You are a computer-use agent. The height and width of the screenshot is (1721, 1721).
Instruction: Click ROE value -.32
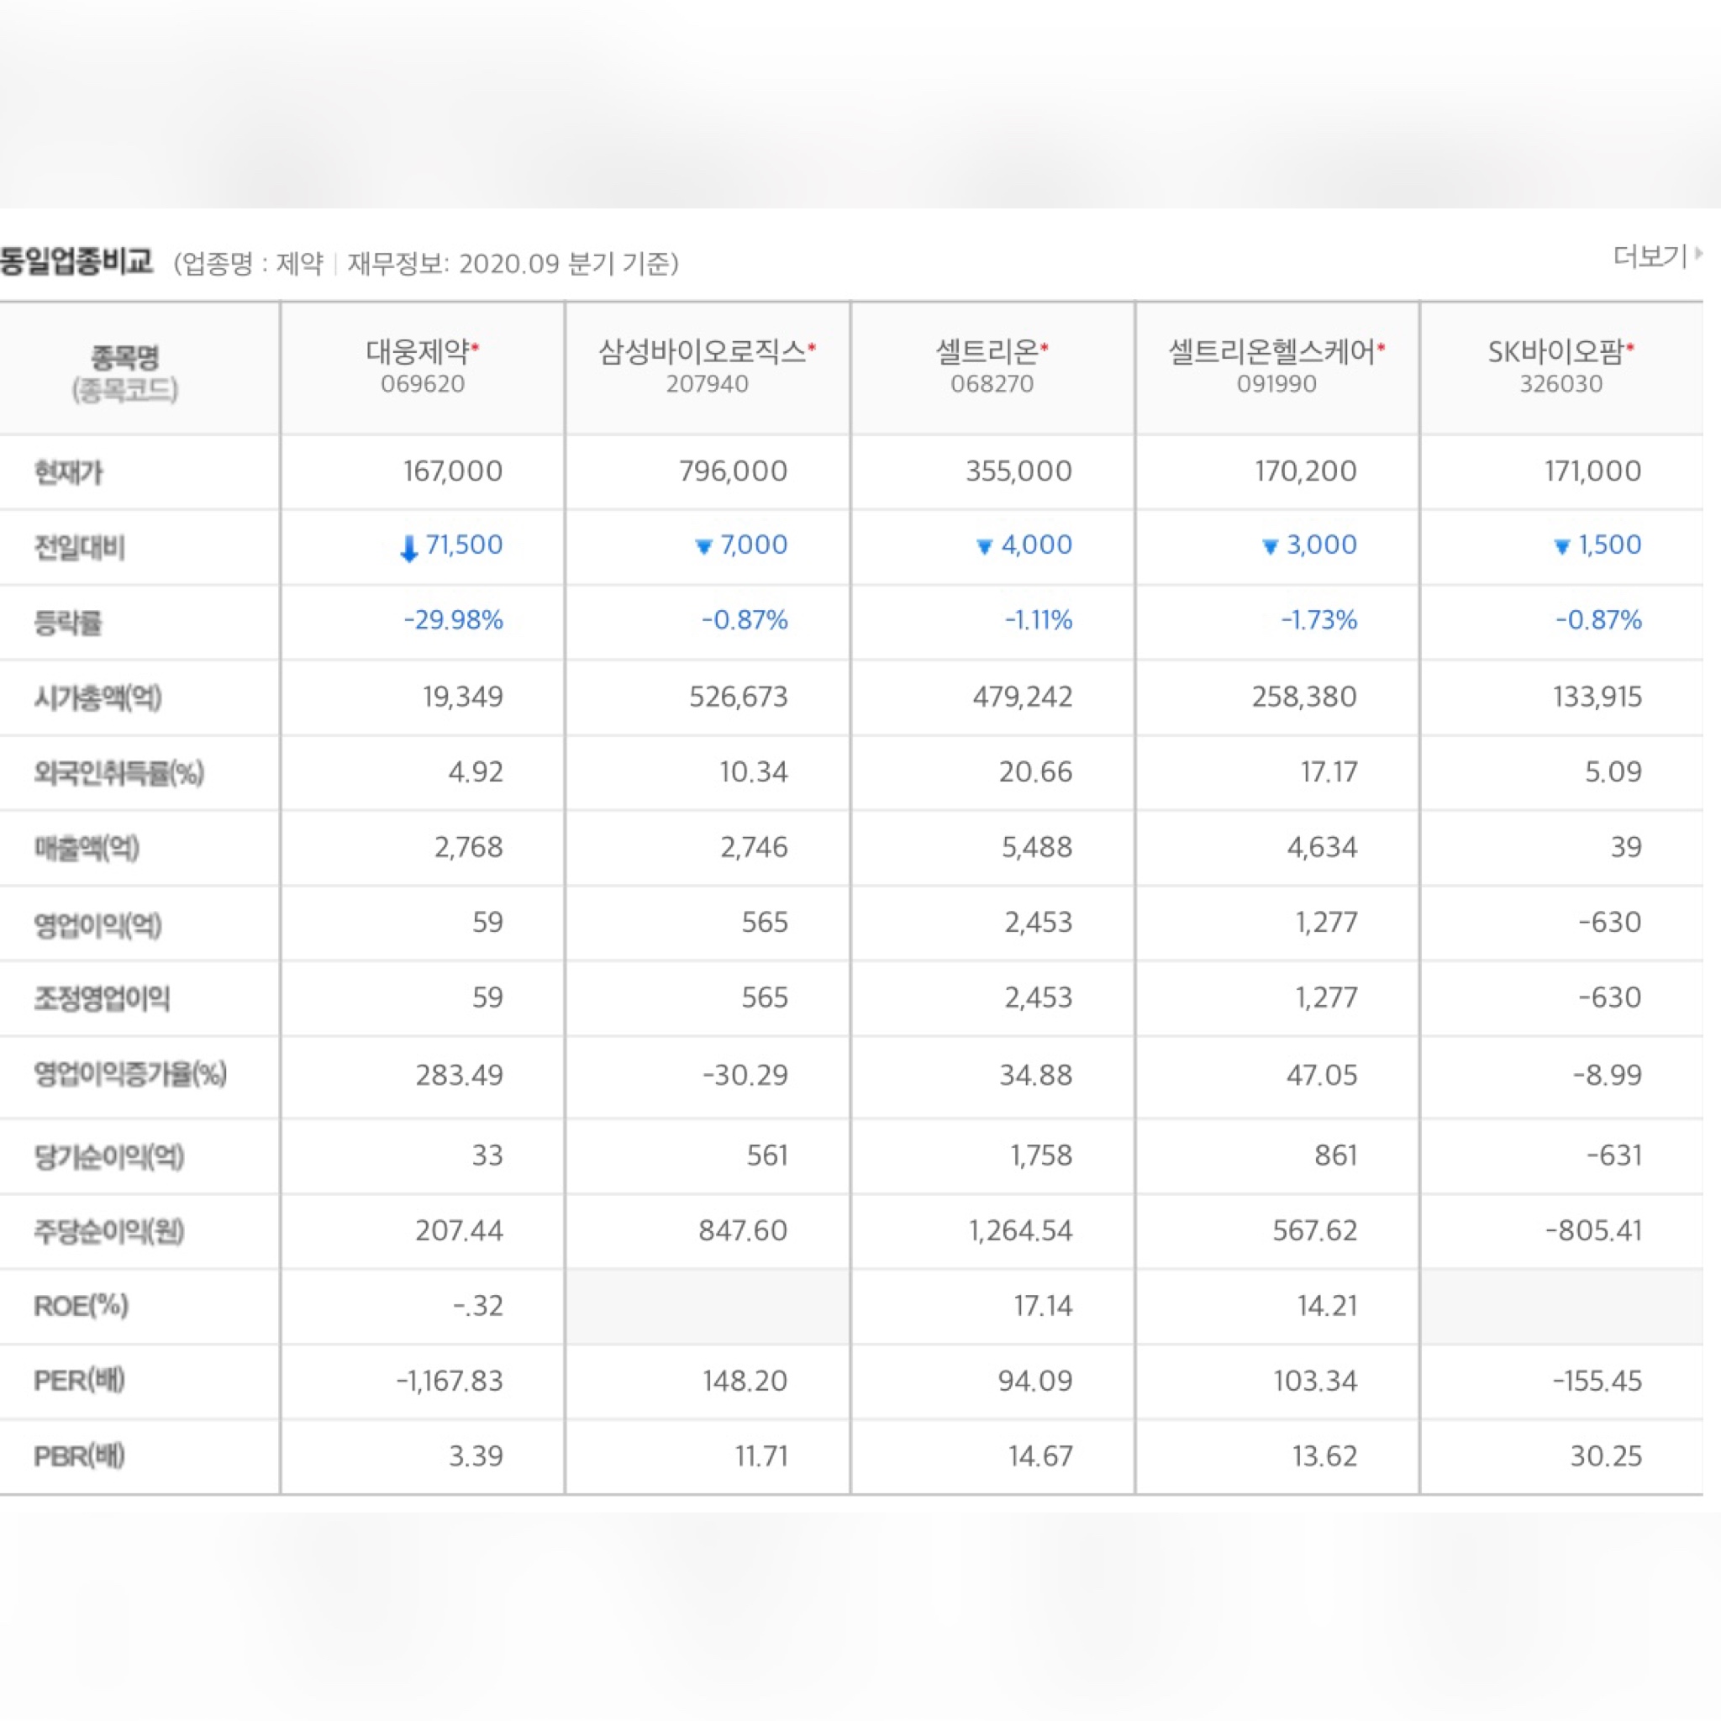(x=478, y=1306)
